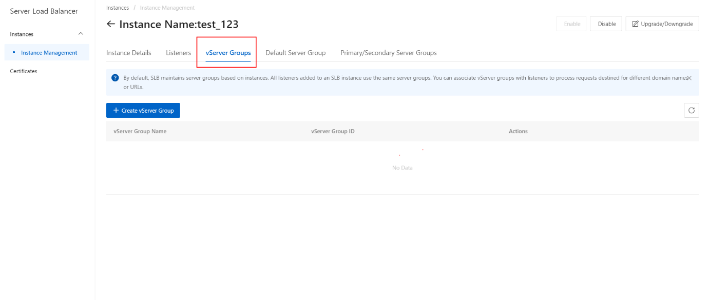Open the Instance Details tab
Image resolution: width=709 pixels, height=300 pixels.
(128, 53)
